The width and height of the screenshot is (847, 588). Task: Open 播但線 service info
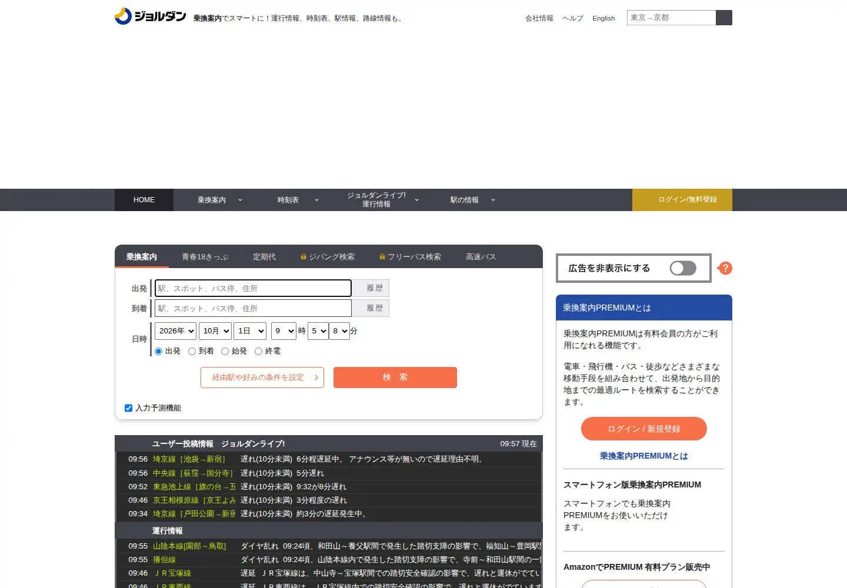(164, 560)
